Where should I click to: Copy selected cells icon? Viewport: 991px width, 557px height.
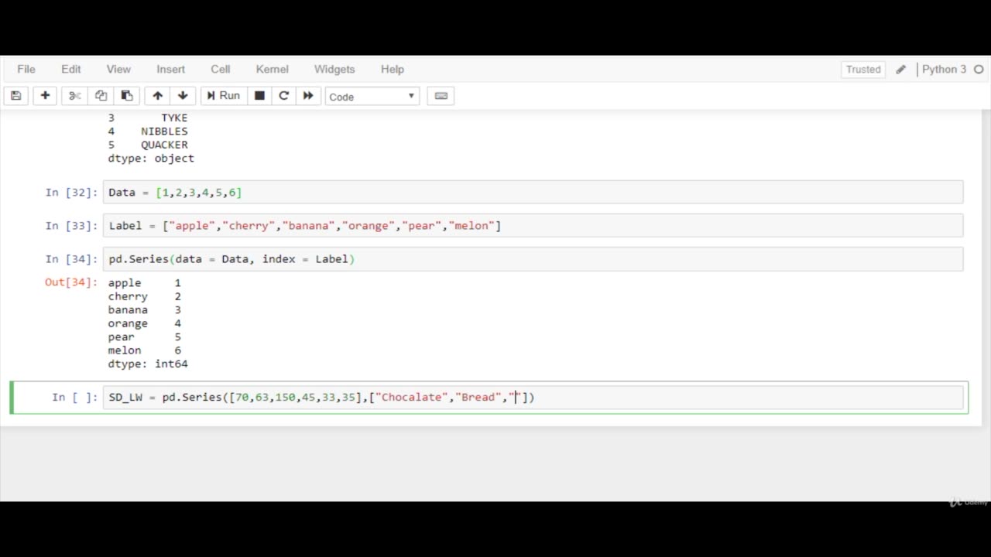point(101,96)
